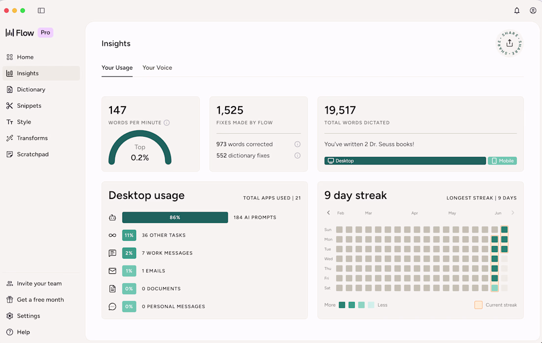Viewport: 542px width, 343px height.
Task: Click '184 AI PROMPTS' label
Action: click(x=255, y=217)
